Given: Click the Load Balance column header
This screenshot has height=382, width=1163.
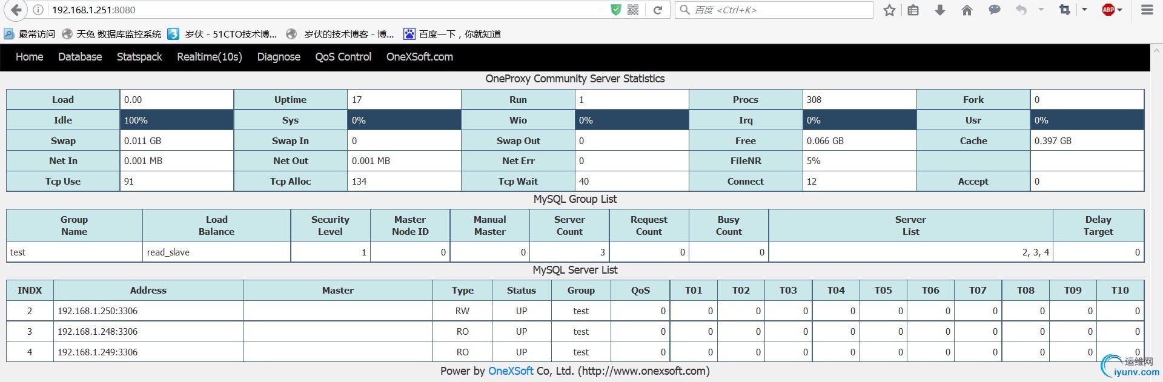Looking at the screenshot, I should coord(216,226).
